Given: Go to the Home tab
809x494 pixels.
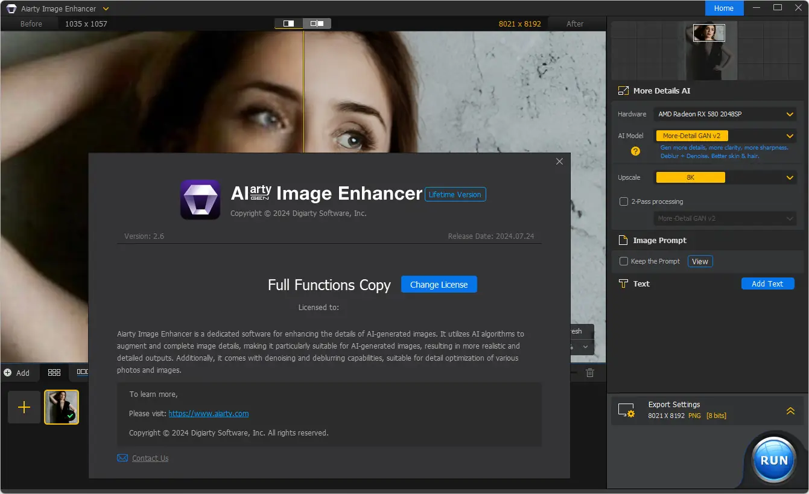Looking at the screenshot, I should [724, 8].
